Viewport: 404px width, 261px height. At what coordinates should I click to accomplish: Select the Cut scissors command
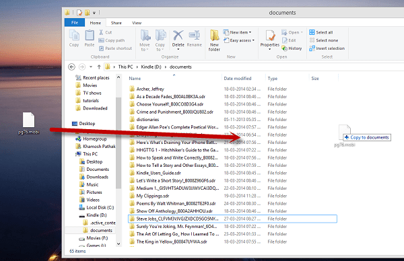click(x=106, y=32)
